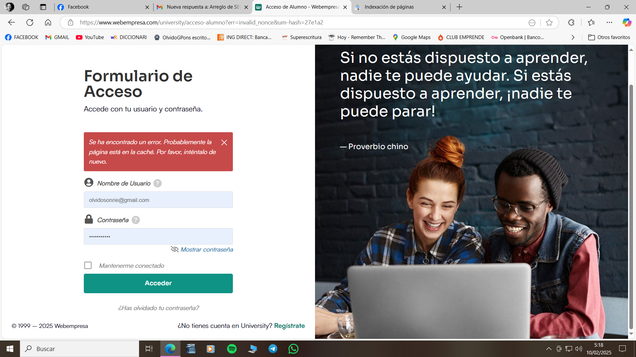Open the Superescritura bookmark
The image size is (636, 357).
pyautogui.click(x=301, y=37)
